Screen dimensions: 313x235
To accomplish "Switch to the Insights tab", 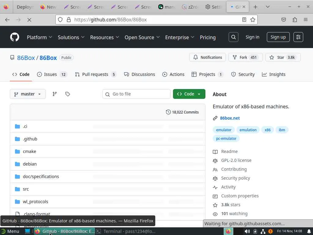I will coord(274,74).
